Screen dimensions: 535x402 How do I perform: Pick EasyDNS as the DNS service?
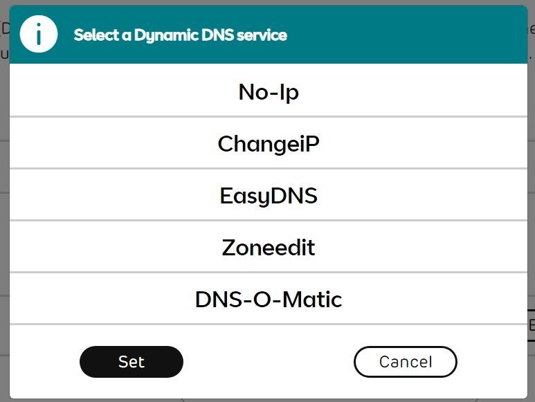point(269,195)
